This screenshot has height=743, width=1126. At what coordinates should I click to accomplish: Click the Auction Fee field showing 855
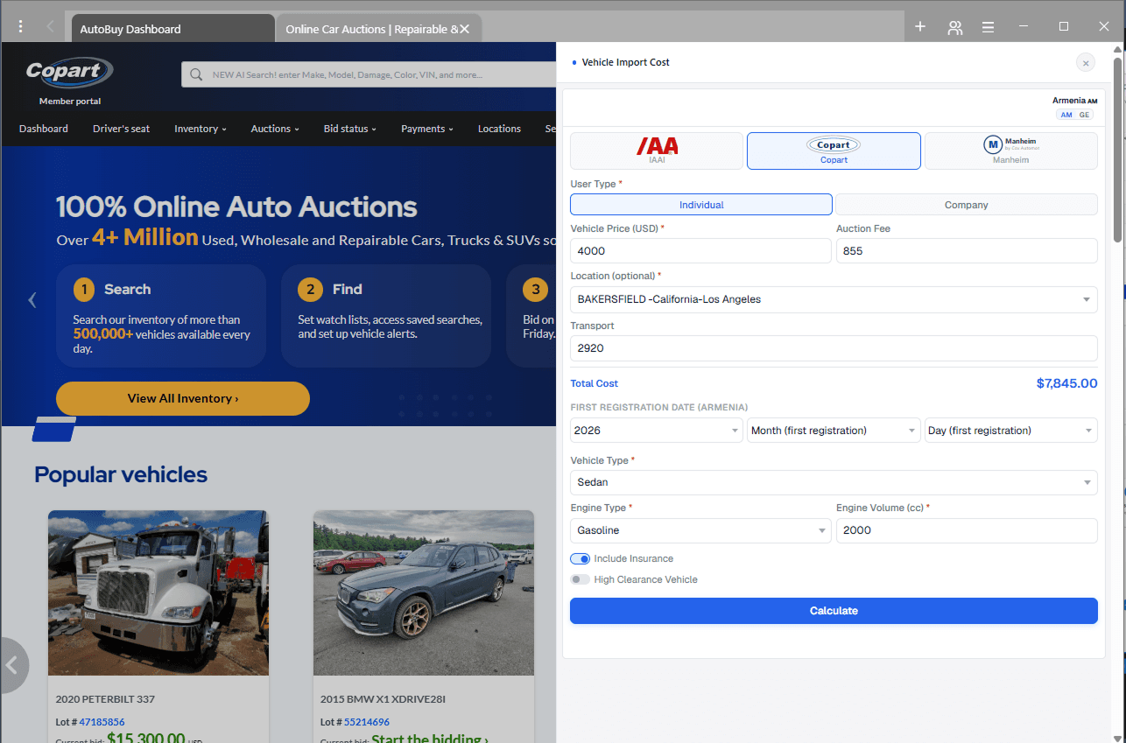coord(967,250)
